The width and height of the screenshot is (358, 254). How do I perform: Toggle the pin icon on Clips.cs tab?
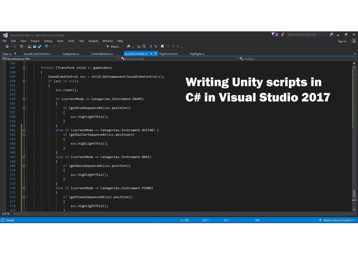coord(15,54)
